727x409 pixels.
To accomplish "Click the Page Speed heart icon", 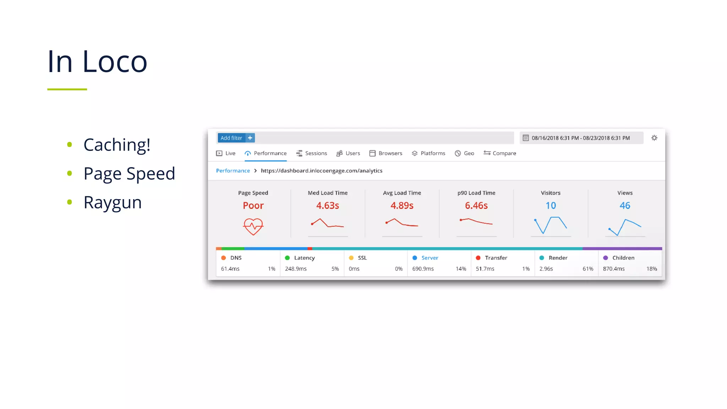I will click(253, 227).
